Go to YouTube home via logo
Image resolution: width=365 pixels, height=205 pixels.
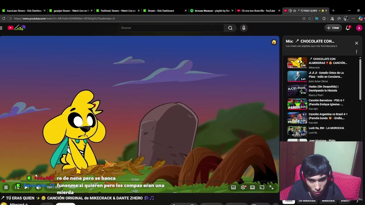click(x=17, y=28)
